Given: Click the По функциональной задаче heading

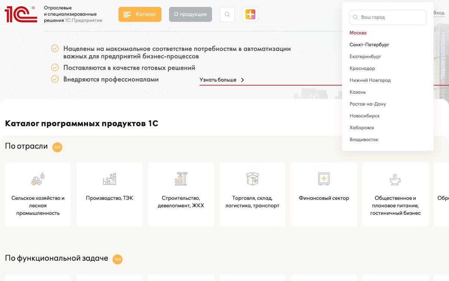Looking at the screenshot, I should pyautogui.click(x=56, y=258).
